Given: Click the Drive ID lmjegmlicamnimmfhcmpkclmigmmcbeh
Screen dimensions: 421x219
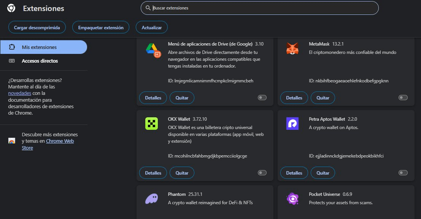Looking at the screenshot, I should pos(211,81).
